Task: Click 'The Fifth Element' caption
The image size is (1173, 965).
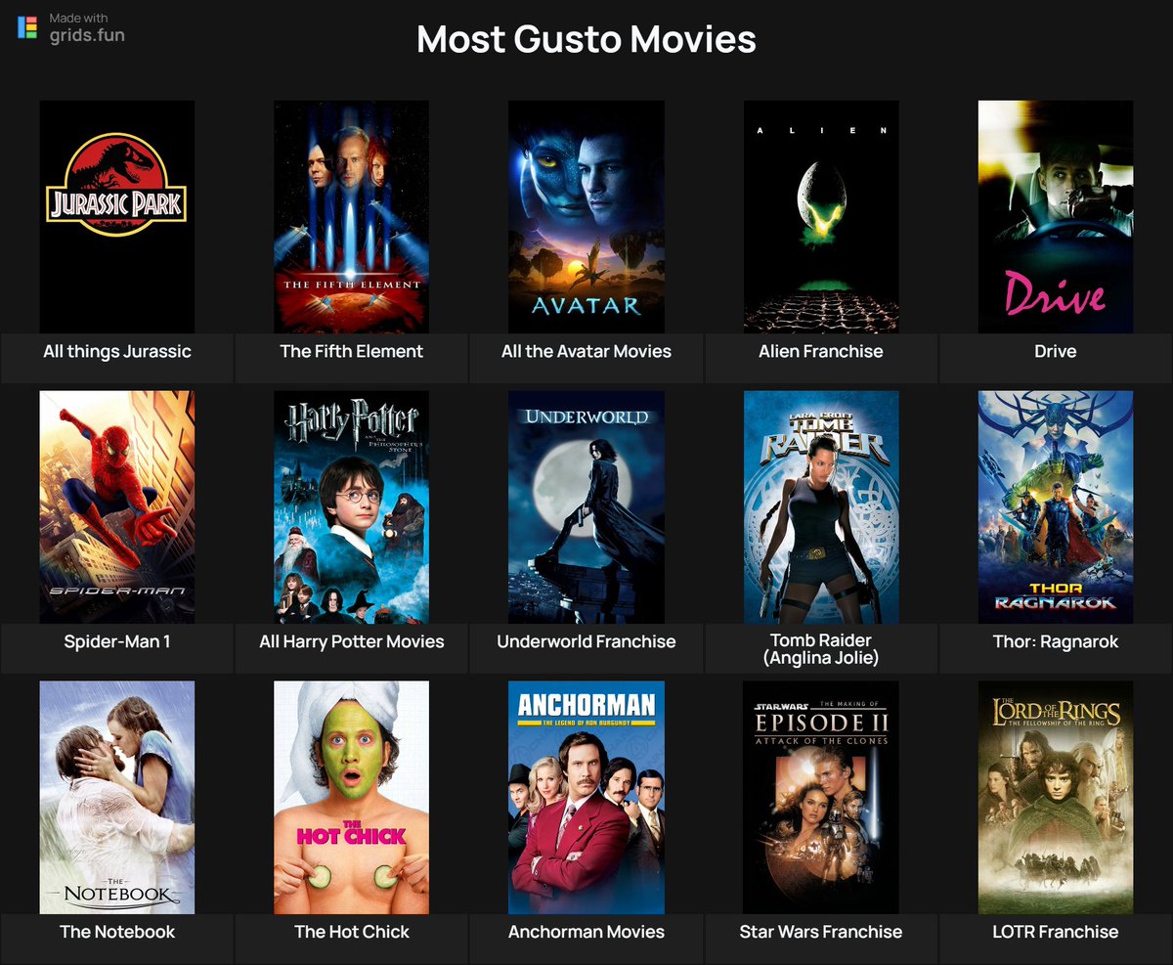Action: (352, 352)
